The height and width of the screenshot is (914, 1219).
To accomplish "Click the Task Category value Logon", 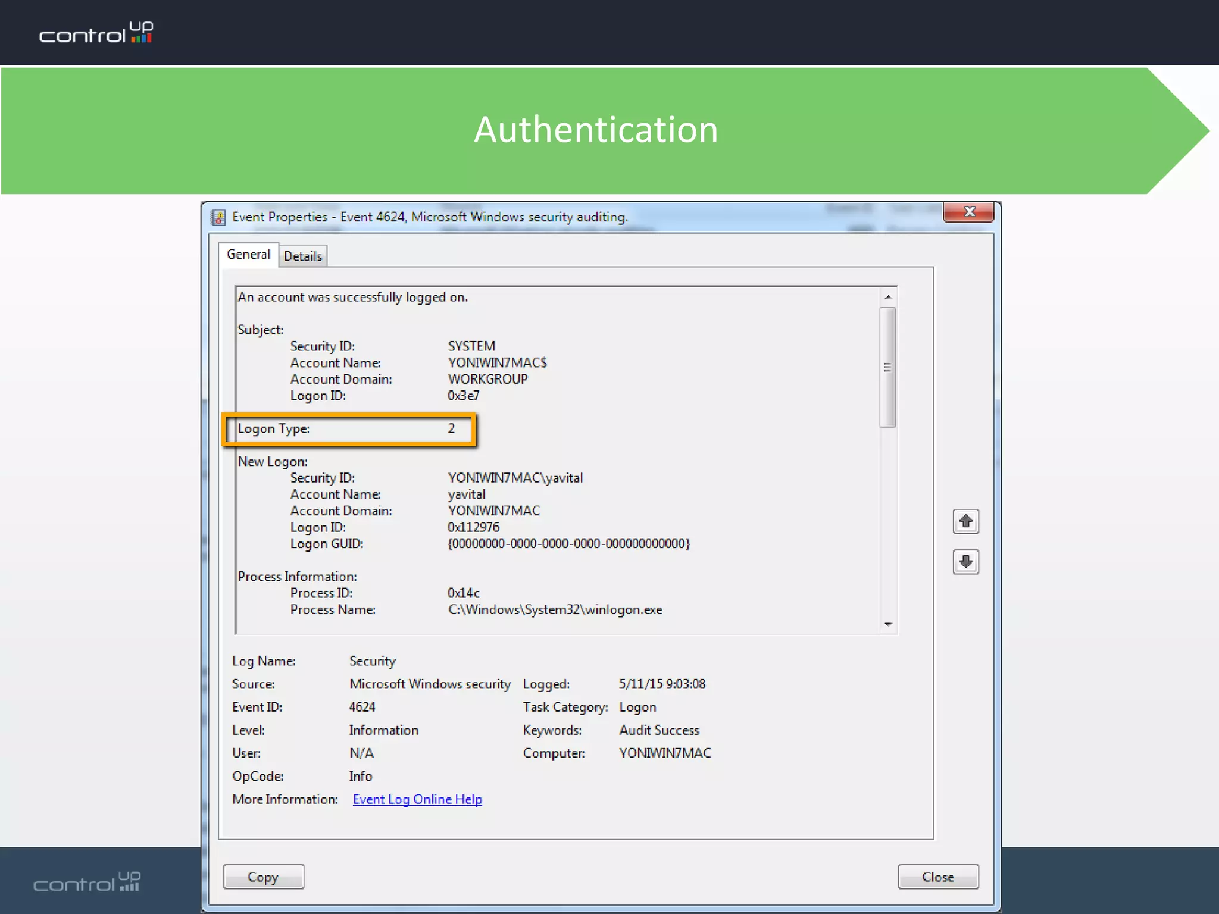I will click(x=637, y=708).
